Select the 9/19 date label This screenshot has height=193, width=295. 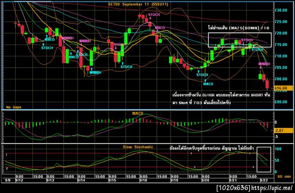[x=174, y=180]
